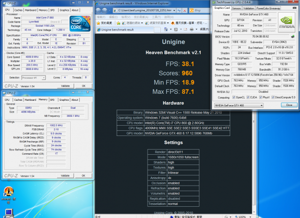The width and height of the screenshot is (300, 218).
Task: Expand the Print button dropdown arrow
Action: pos(196,29)
